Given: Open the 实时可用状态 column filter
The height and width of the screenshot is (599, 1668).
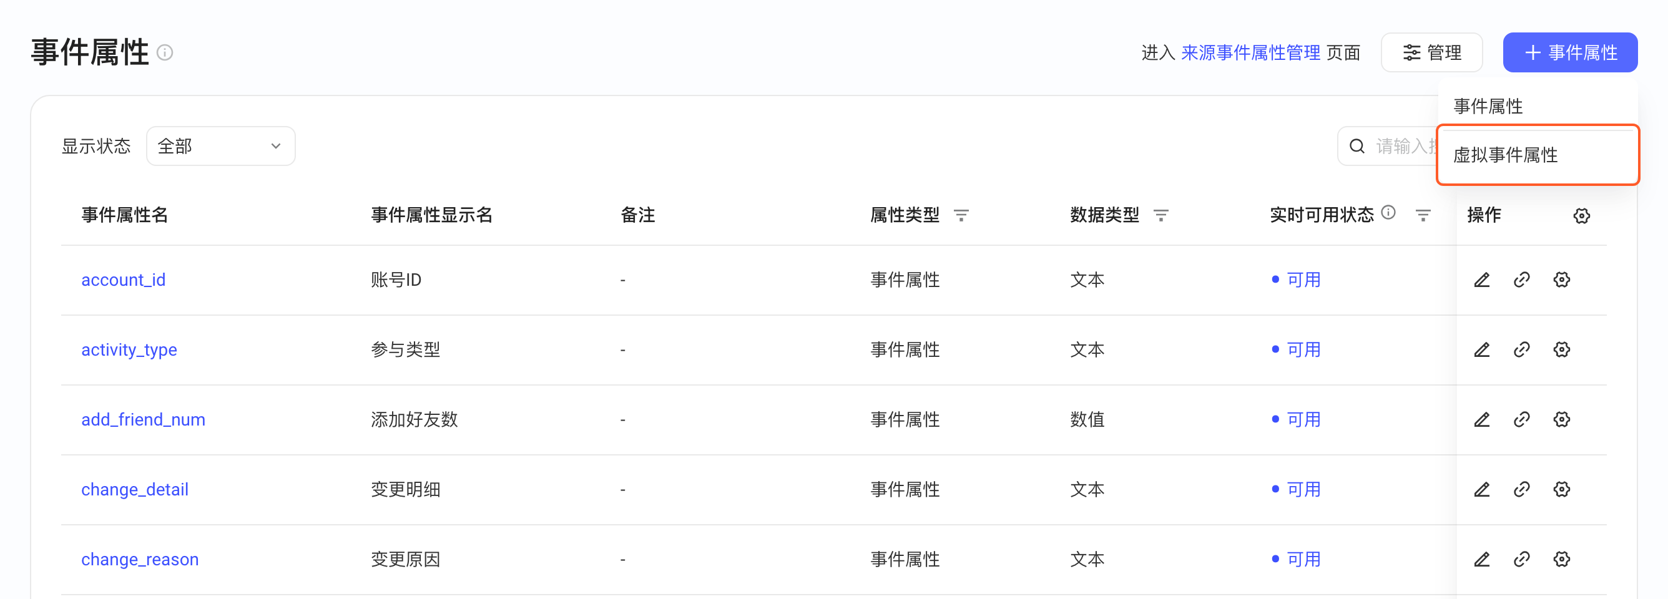Looking at the screenshot, I should click(x=1423, y=215).
